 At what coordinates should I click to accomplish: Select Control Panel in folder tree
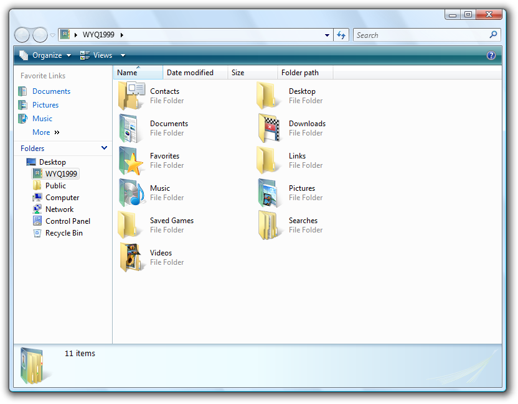point(67,221)
